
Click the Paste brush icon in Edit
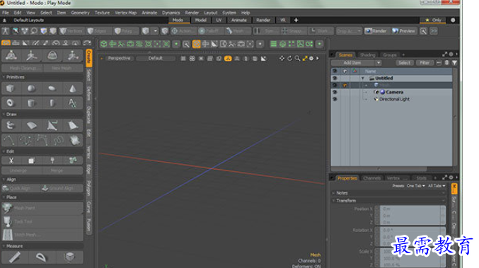52,161
